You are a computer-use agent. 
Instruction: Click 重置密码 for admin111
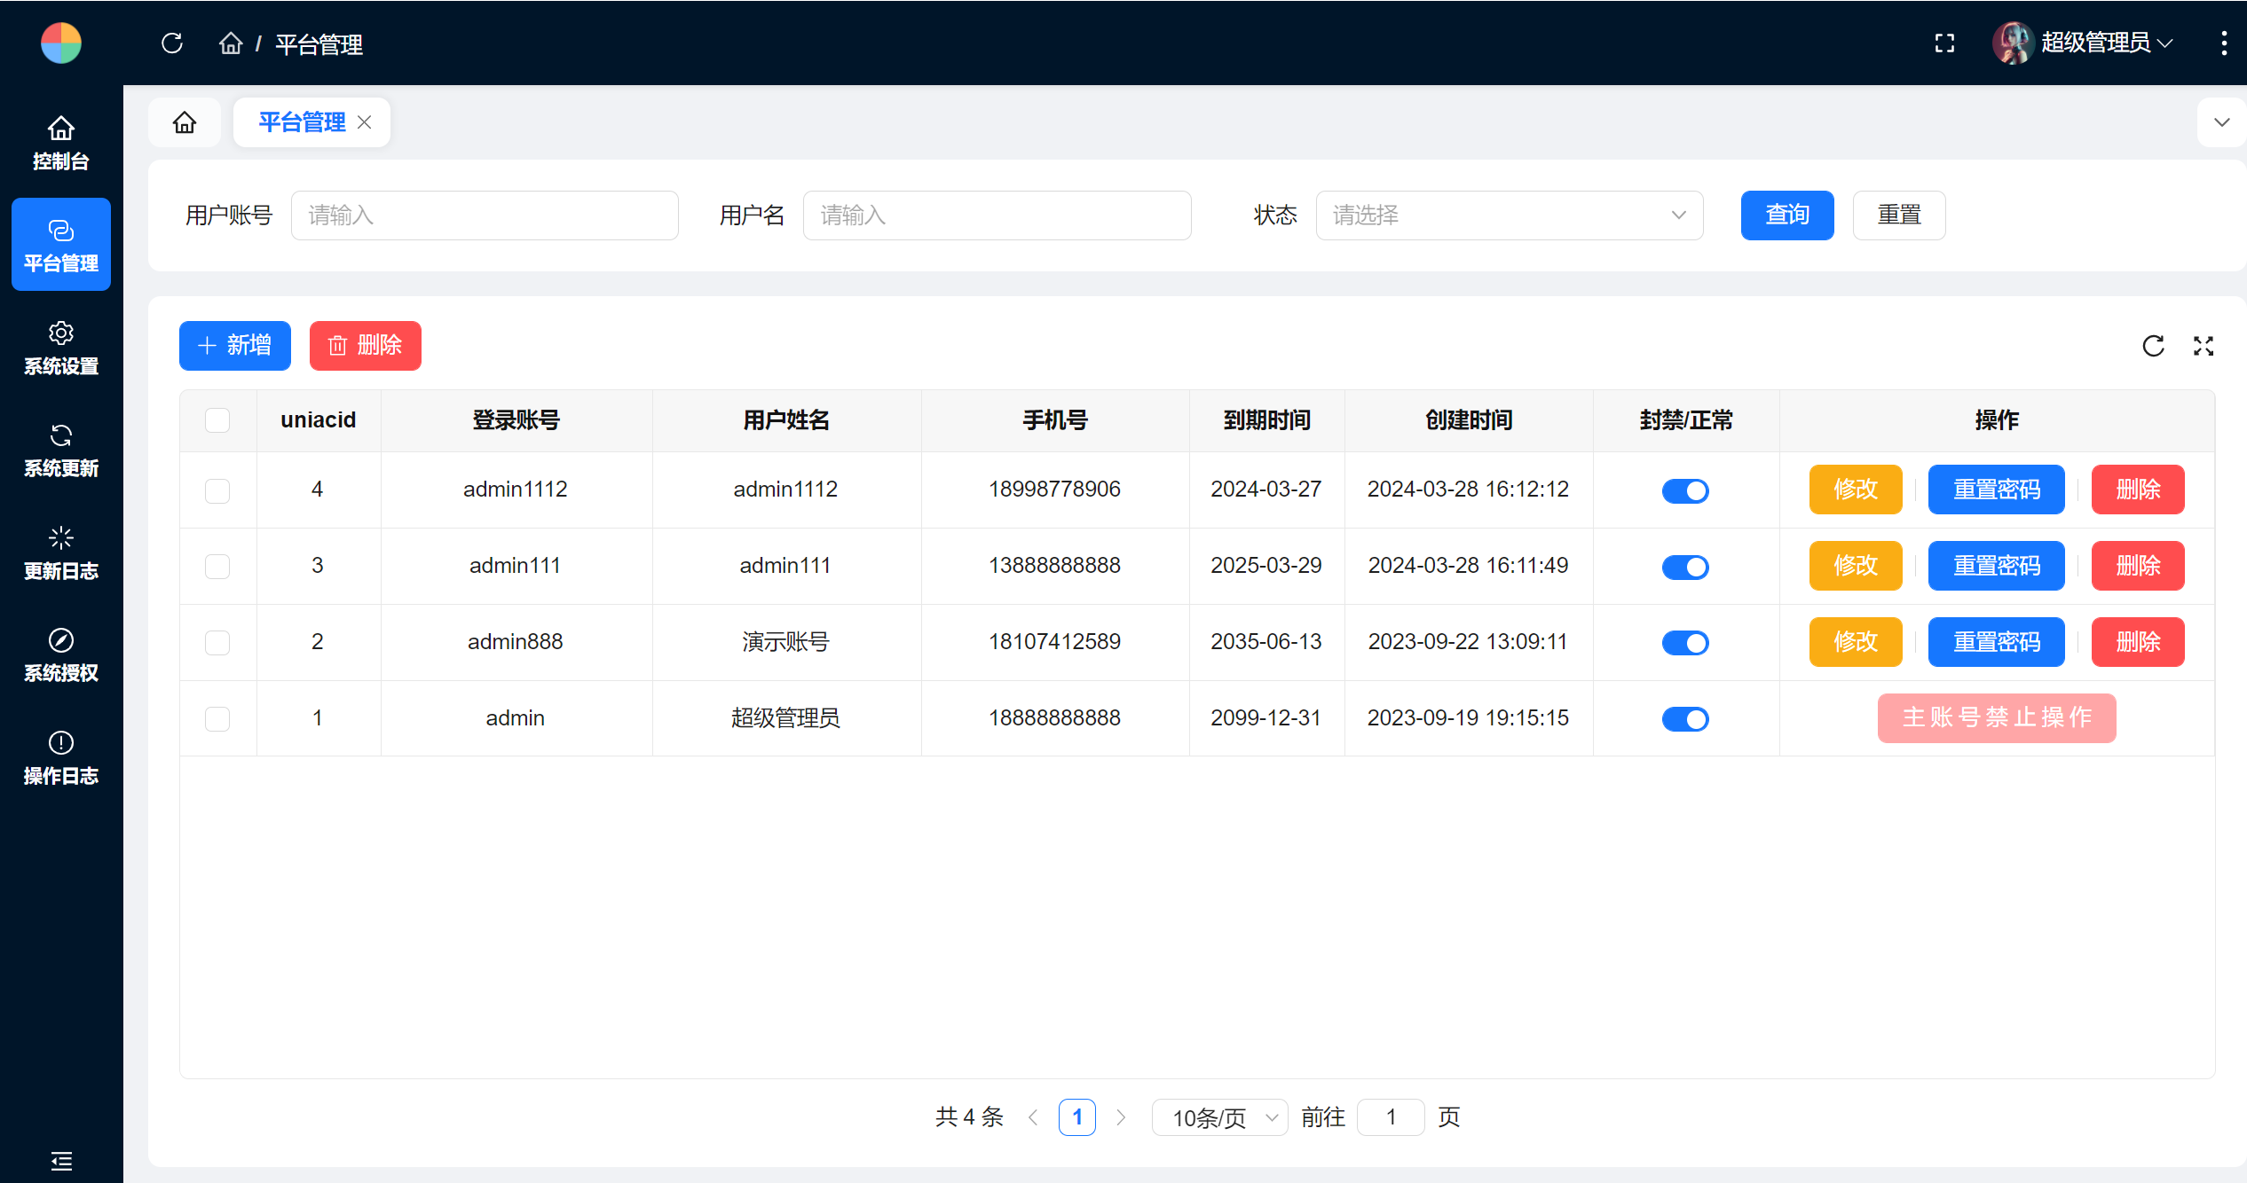click(x=1996, y=566)
